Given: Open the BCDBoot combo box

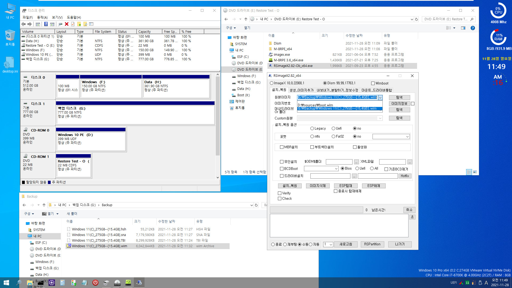Looking at the screenshot, I should (321, 169).
